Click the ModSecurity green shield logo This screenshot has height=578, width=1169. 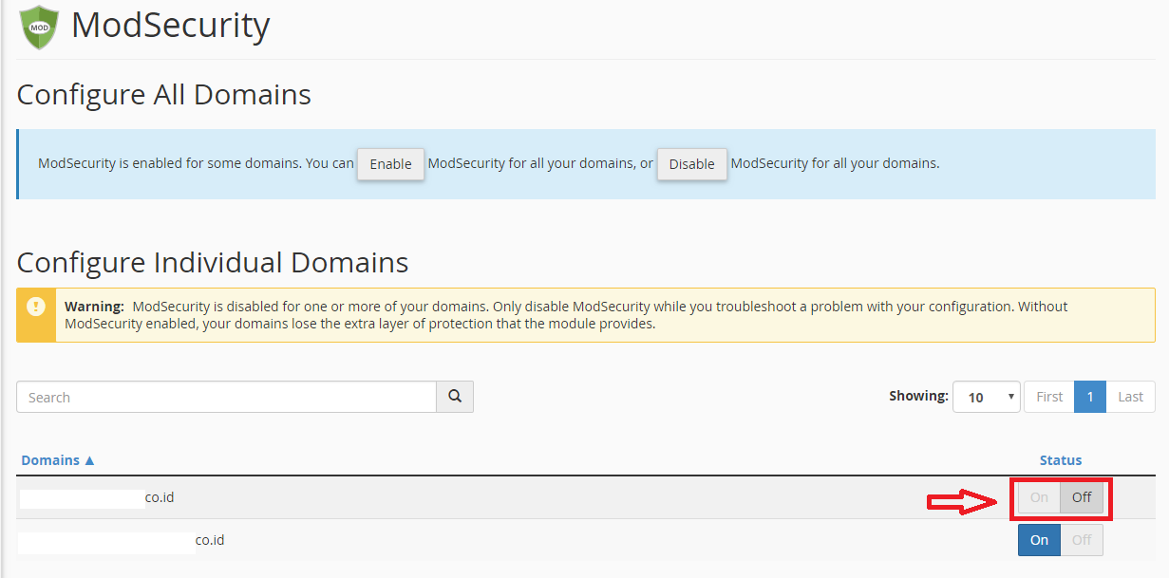[38, 27]
